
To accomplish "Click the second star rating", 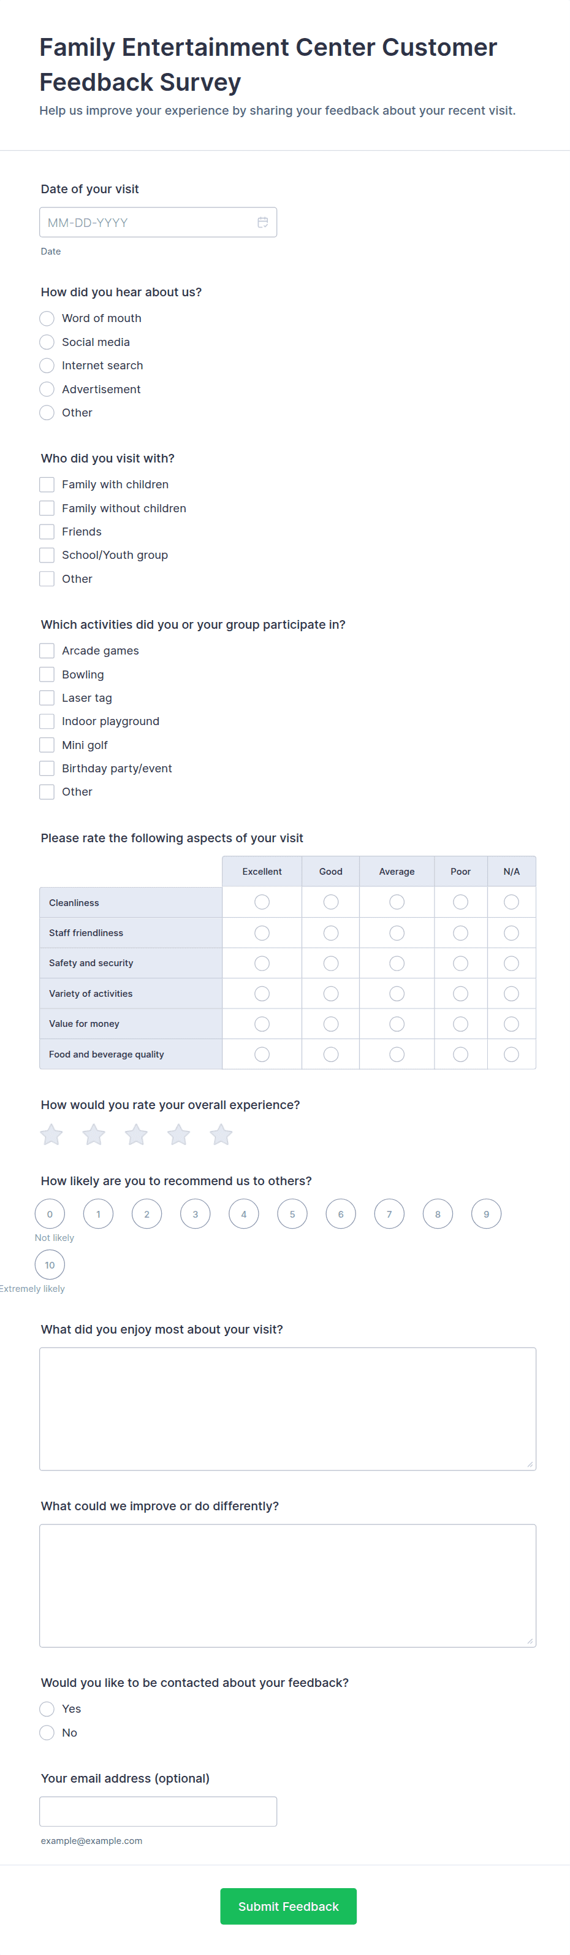I will (94, 1135).
